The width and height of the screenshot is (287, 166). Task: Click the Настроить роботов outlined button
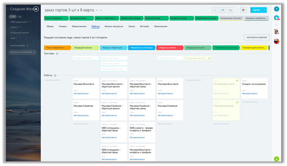[257, 37]
